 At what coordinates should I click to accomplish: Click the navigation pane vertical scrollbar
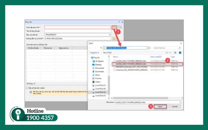[109, 85]
